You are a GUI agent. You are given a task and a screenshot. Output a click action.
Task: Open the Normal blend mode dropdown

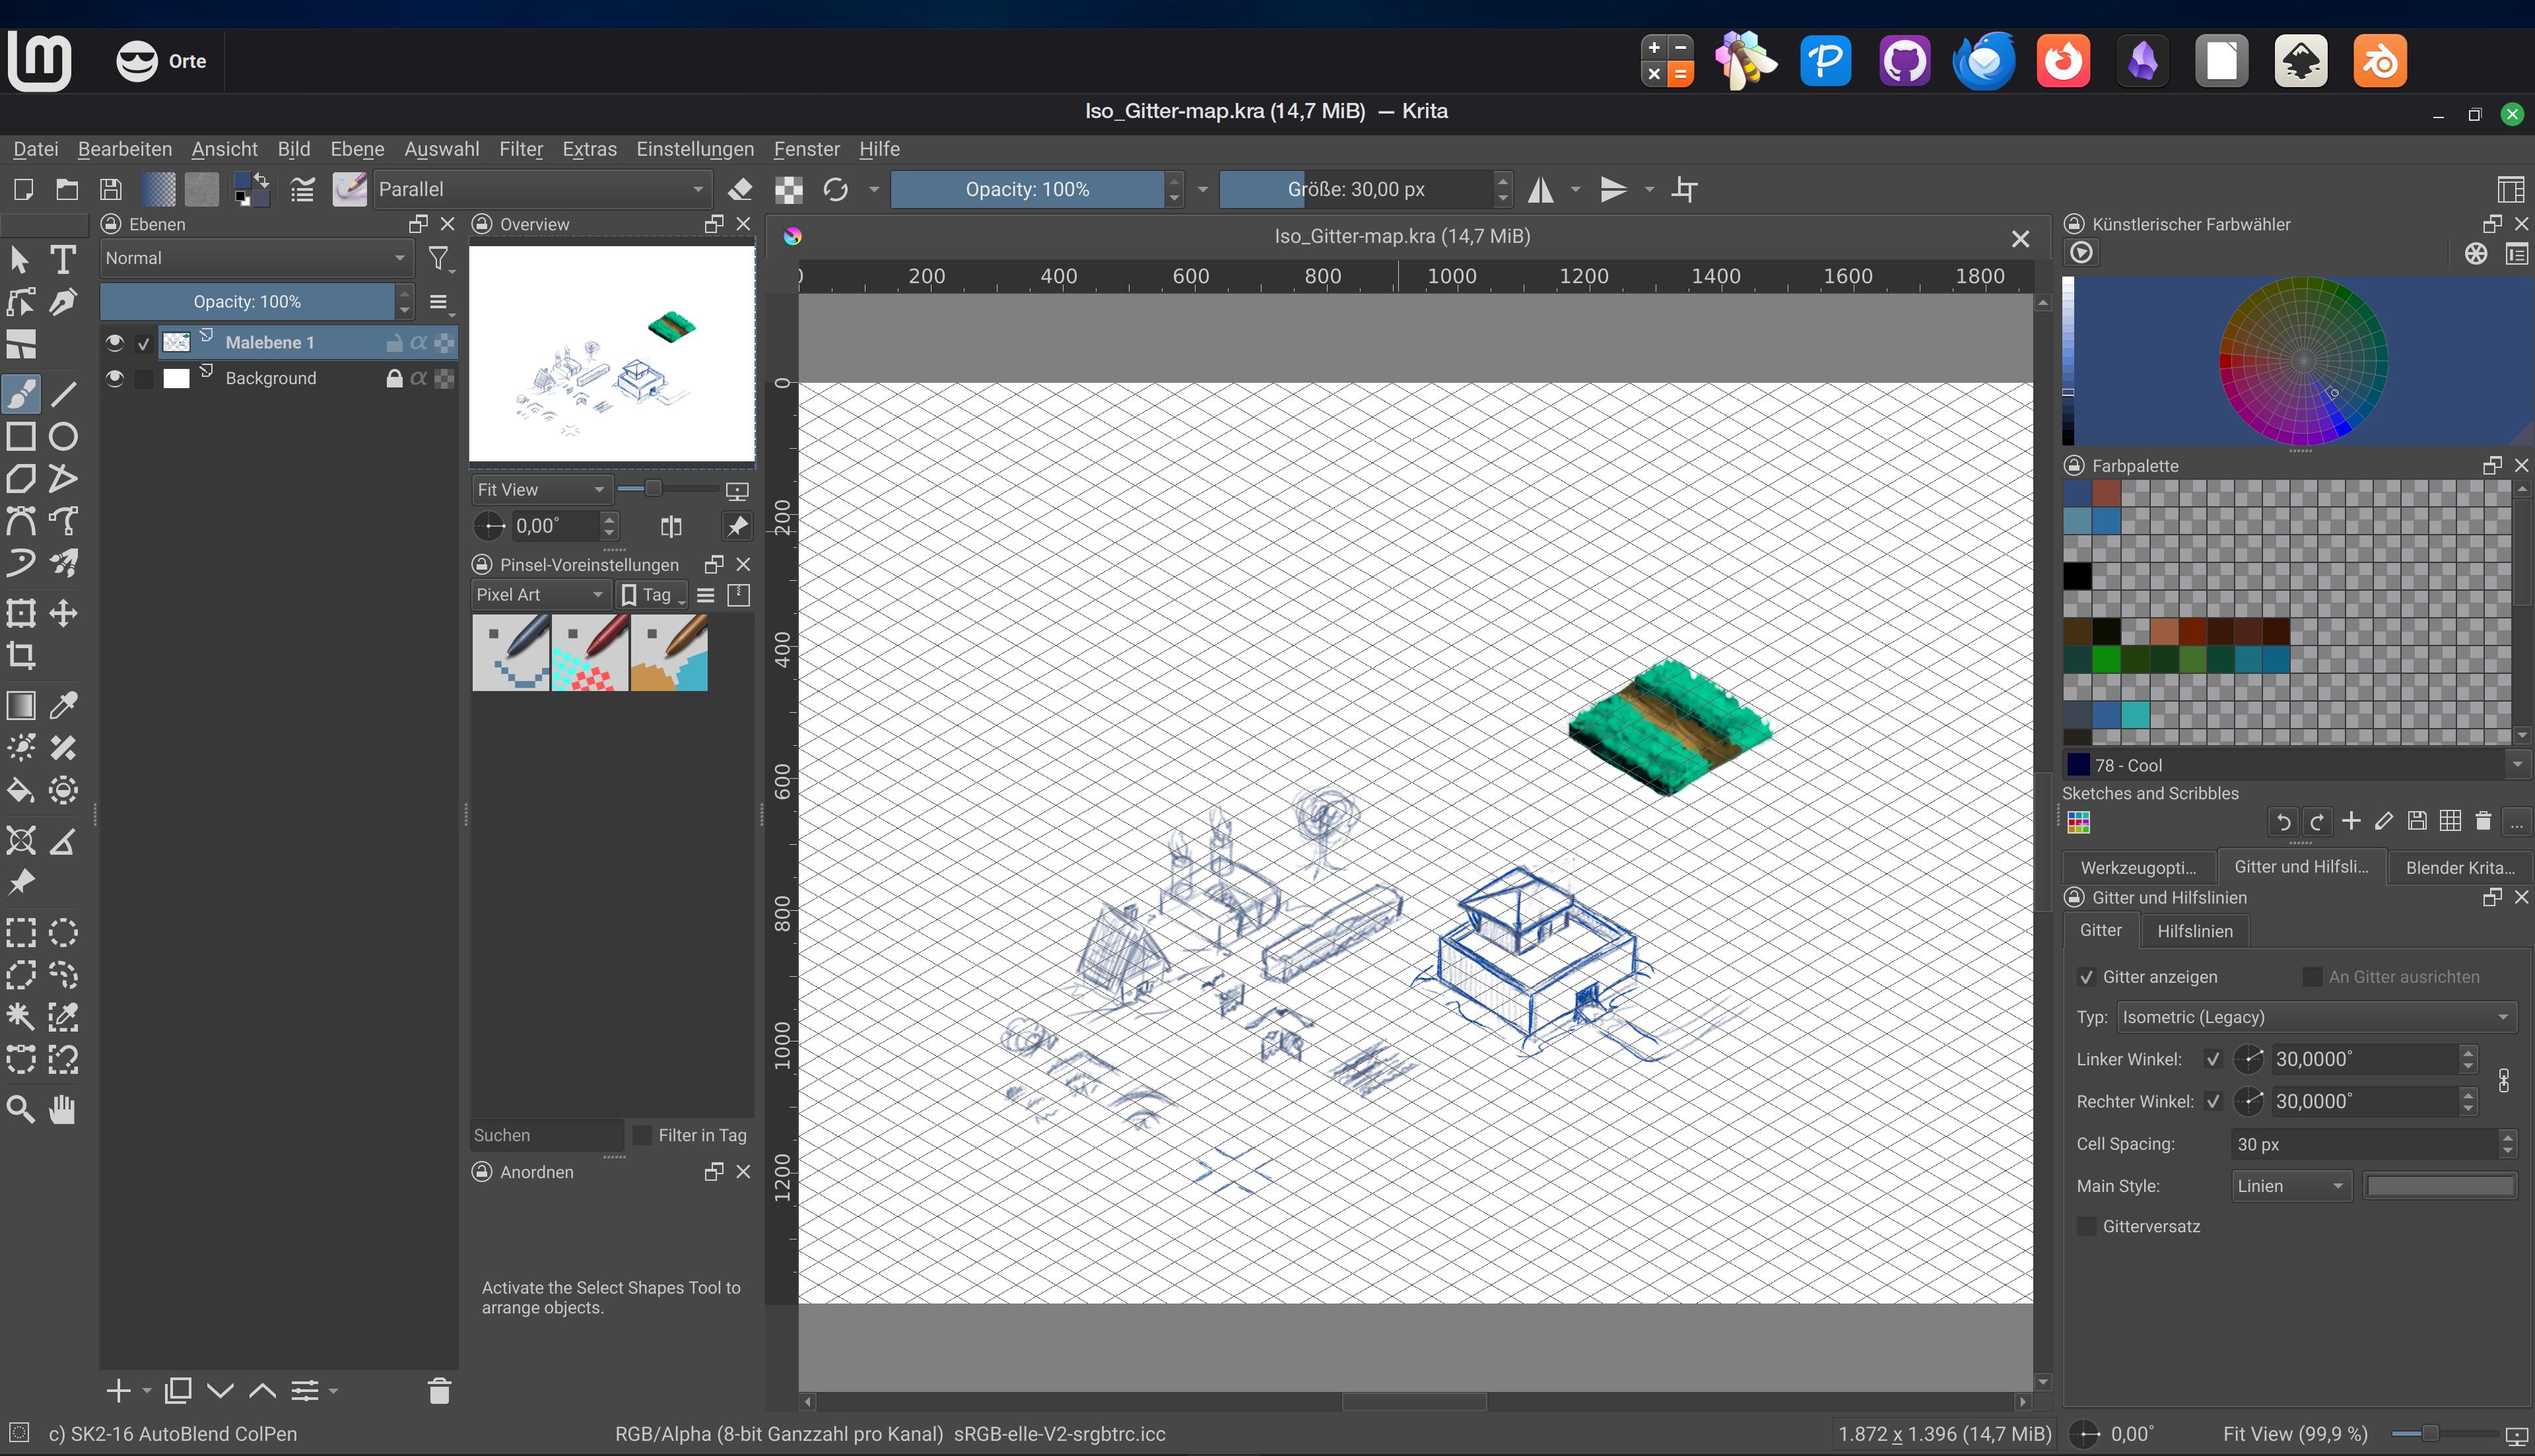tap(256, 258)
